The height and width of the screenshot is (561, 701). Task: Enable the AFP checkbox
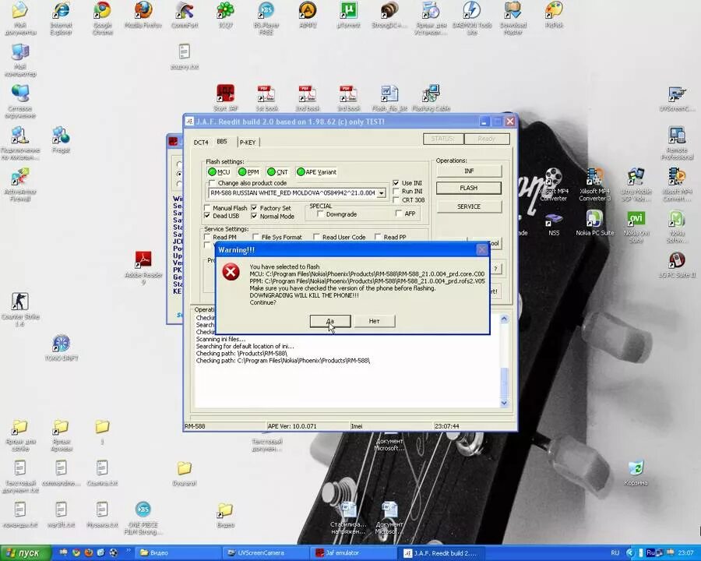[398, 213]
